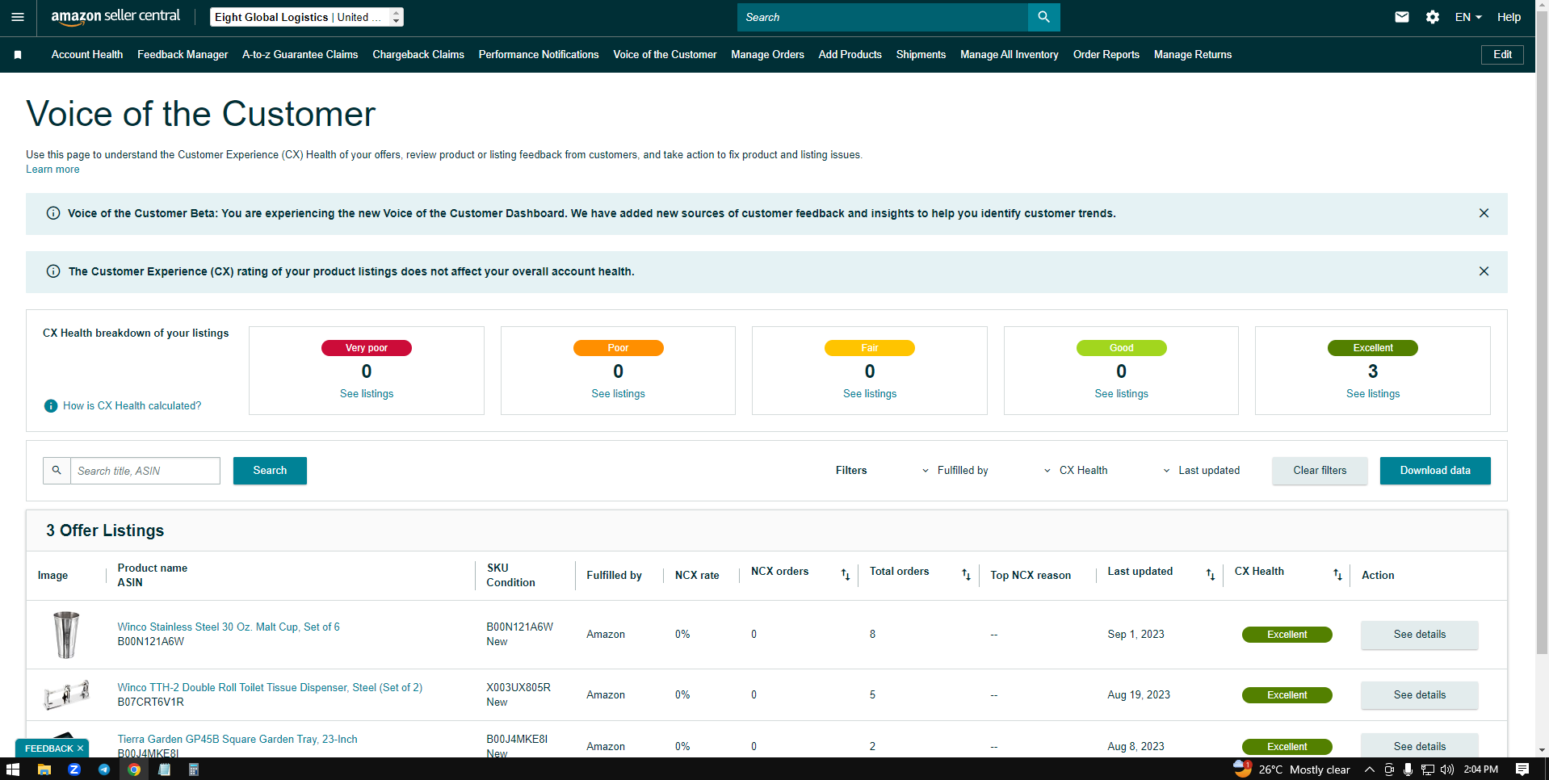Viewport: 1549px width, 780px height.
Task: Open the Eight Global Logistics account selector
Action: click(x=307, y=17)
